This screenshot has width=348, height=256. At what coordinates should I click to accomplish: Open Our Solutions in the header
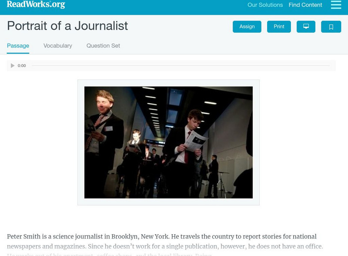point(265,5)
